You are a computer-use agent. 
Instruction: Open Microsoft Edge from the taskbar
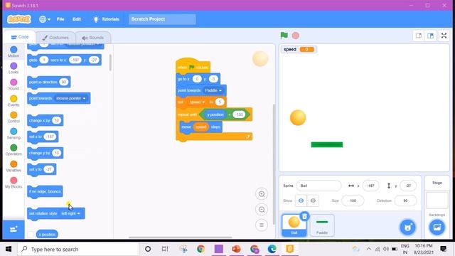point(272,249)
